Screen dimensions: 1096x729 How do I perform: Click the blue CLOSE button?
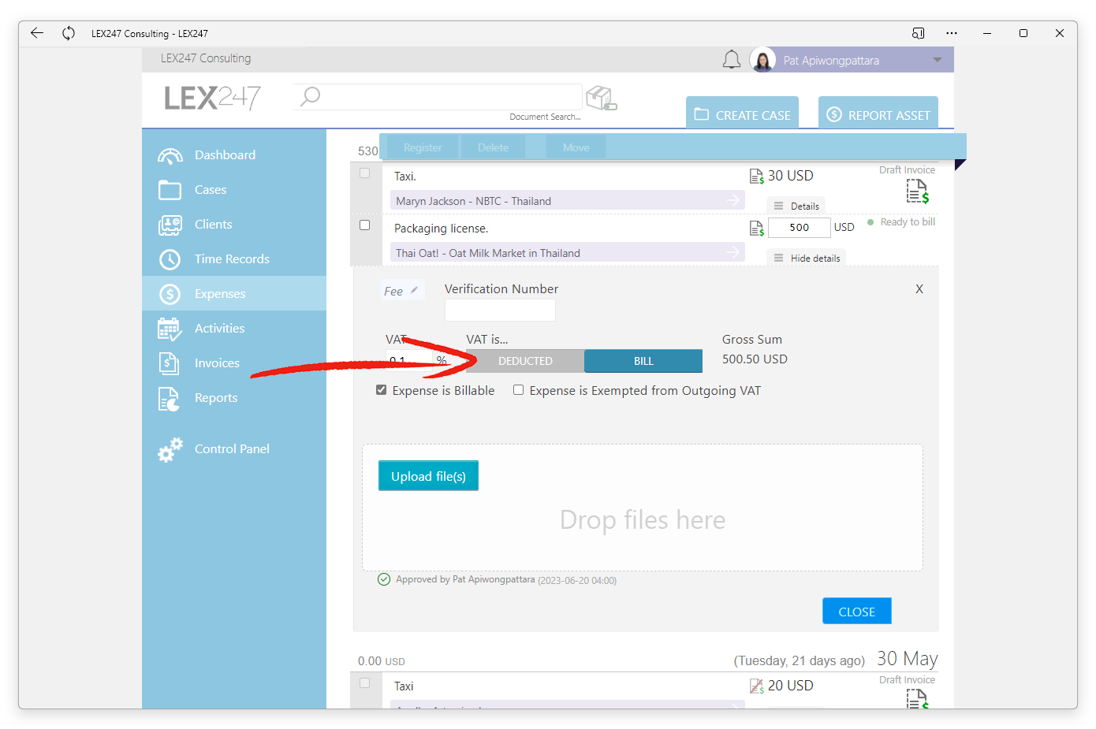point(856,612)
